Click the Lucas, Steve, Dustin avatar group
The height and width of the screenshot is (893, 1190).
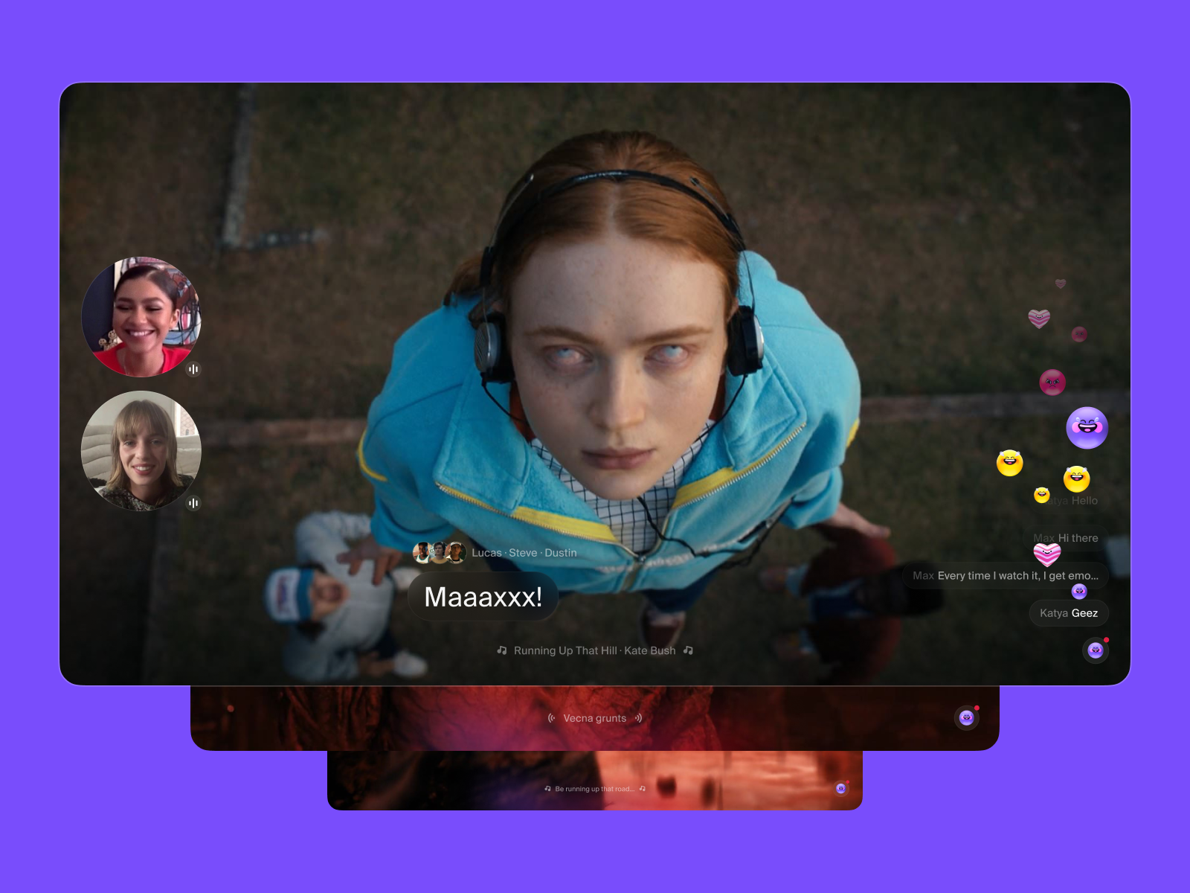coord(439,552)
